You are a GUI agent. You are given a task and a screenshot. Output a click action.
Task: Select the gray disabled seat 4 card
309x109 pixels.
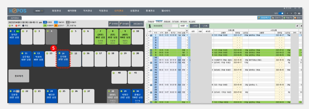(51, 37)
